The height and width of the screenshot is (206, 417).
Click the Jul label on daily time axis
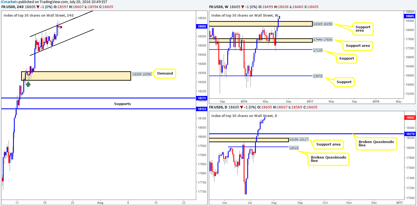click(x=250, y=203)
